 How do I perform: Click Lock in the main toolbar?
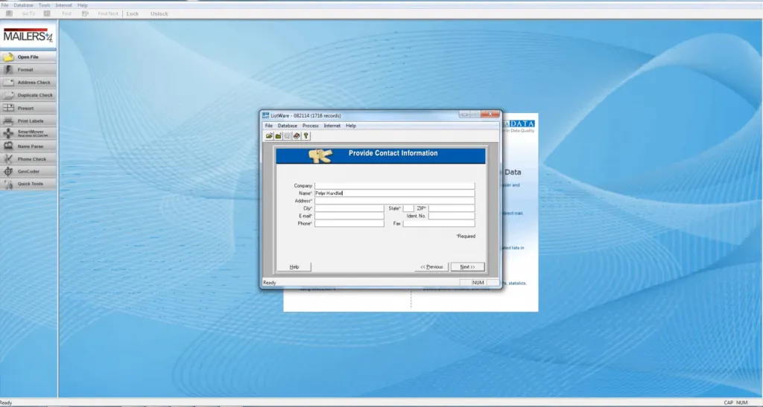[x=133, y=13]
